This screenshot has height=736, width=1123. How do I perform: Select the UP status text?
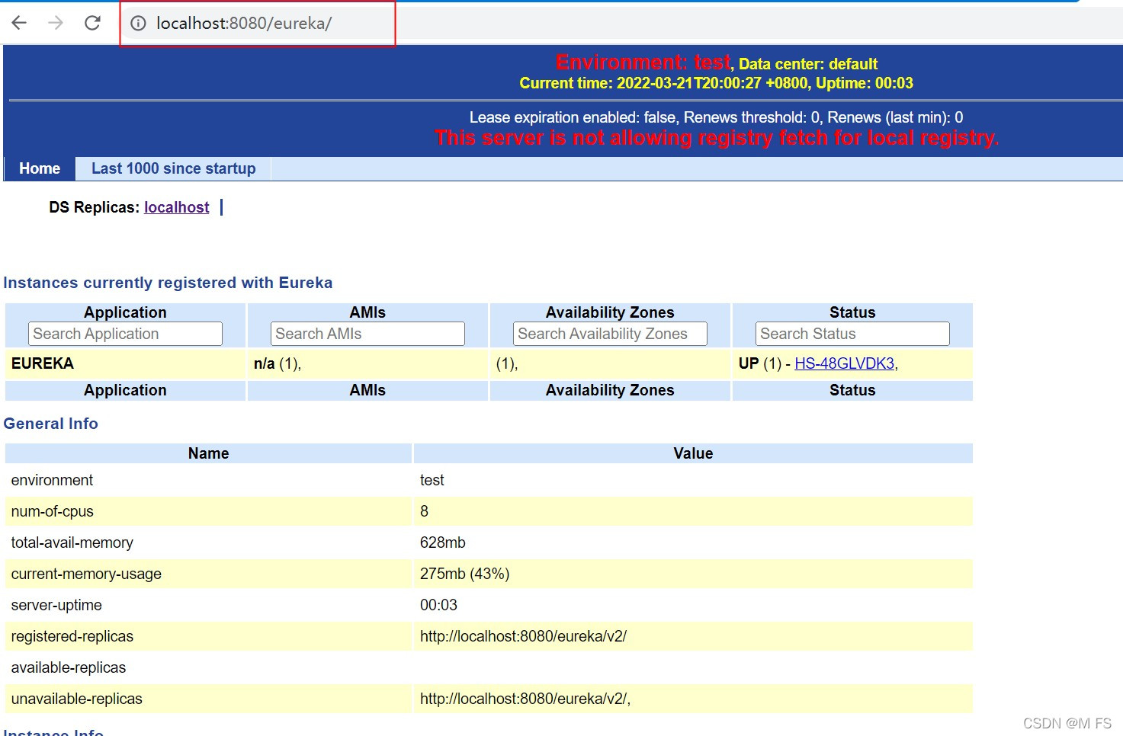point(749,363)
